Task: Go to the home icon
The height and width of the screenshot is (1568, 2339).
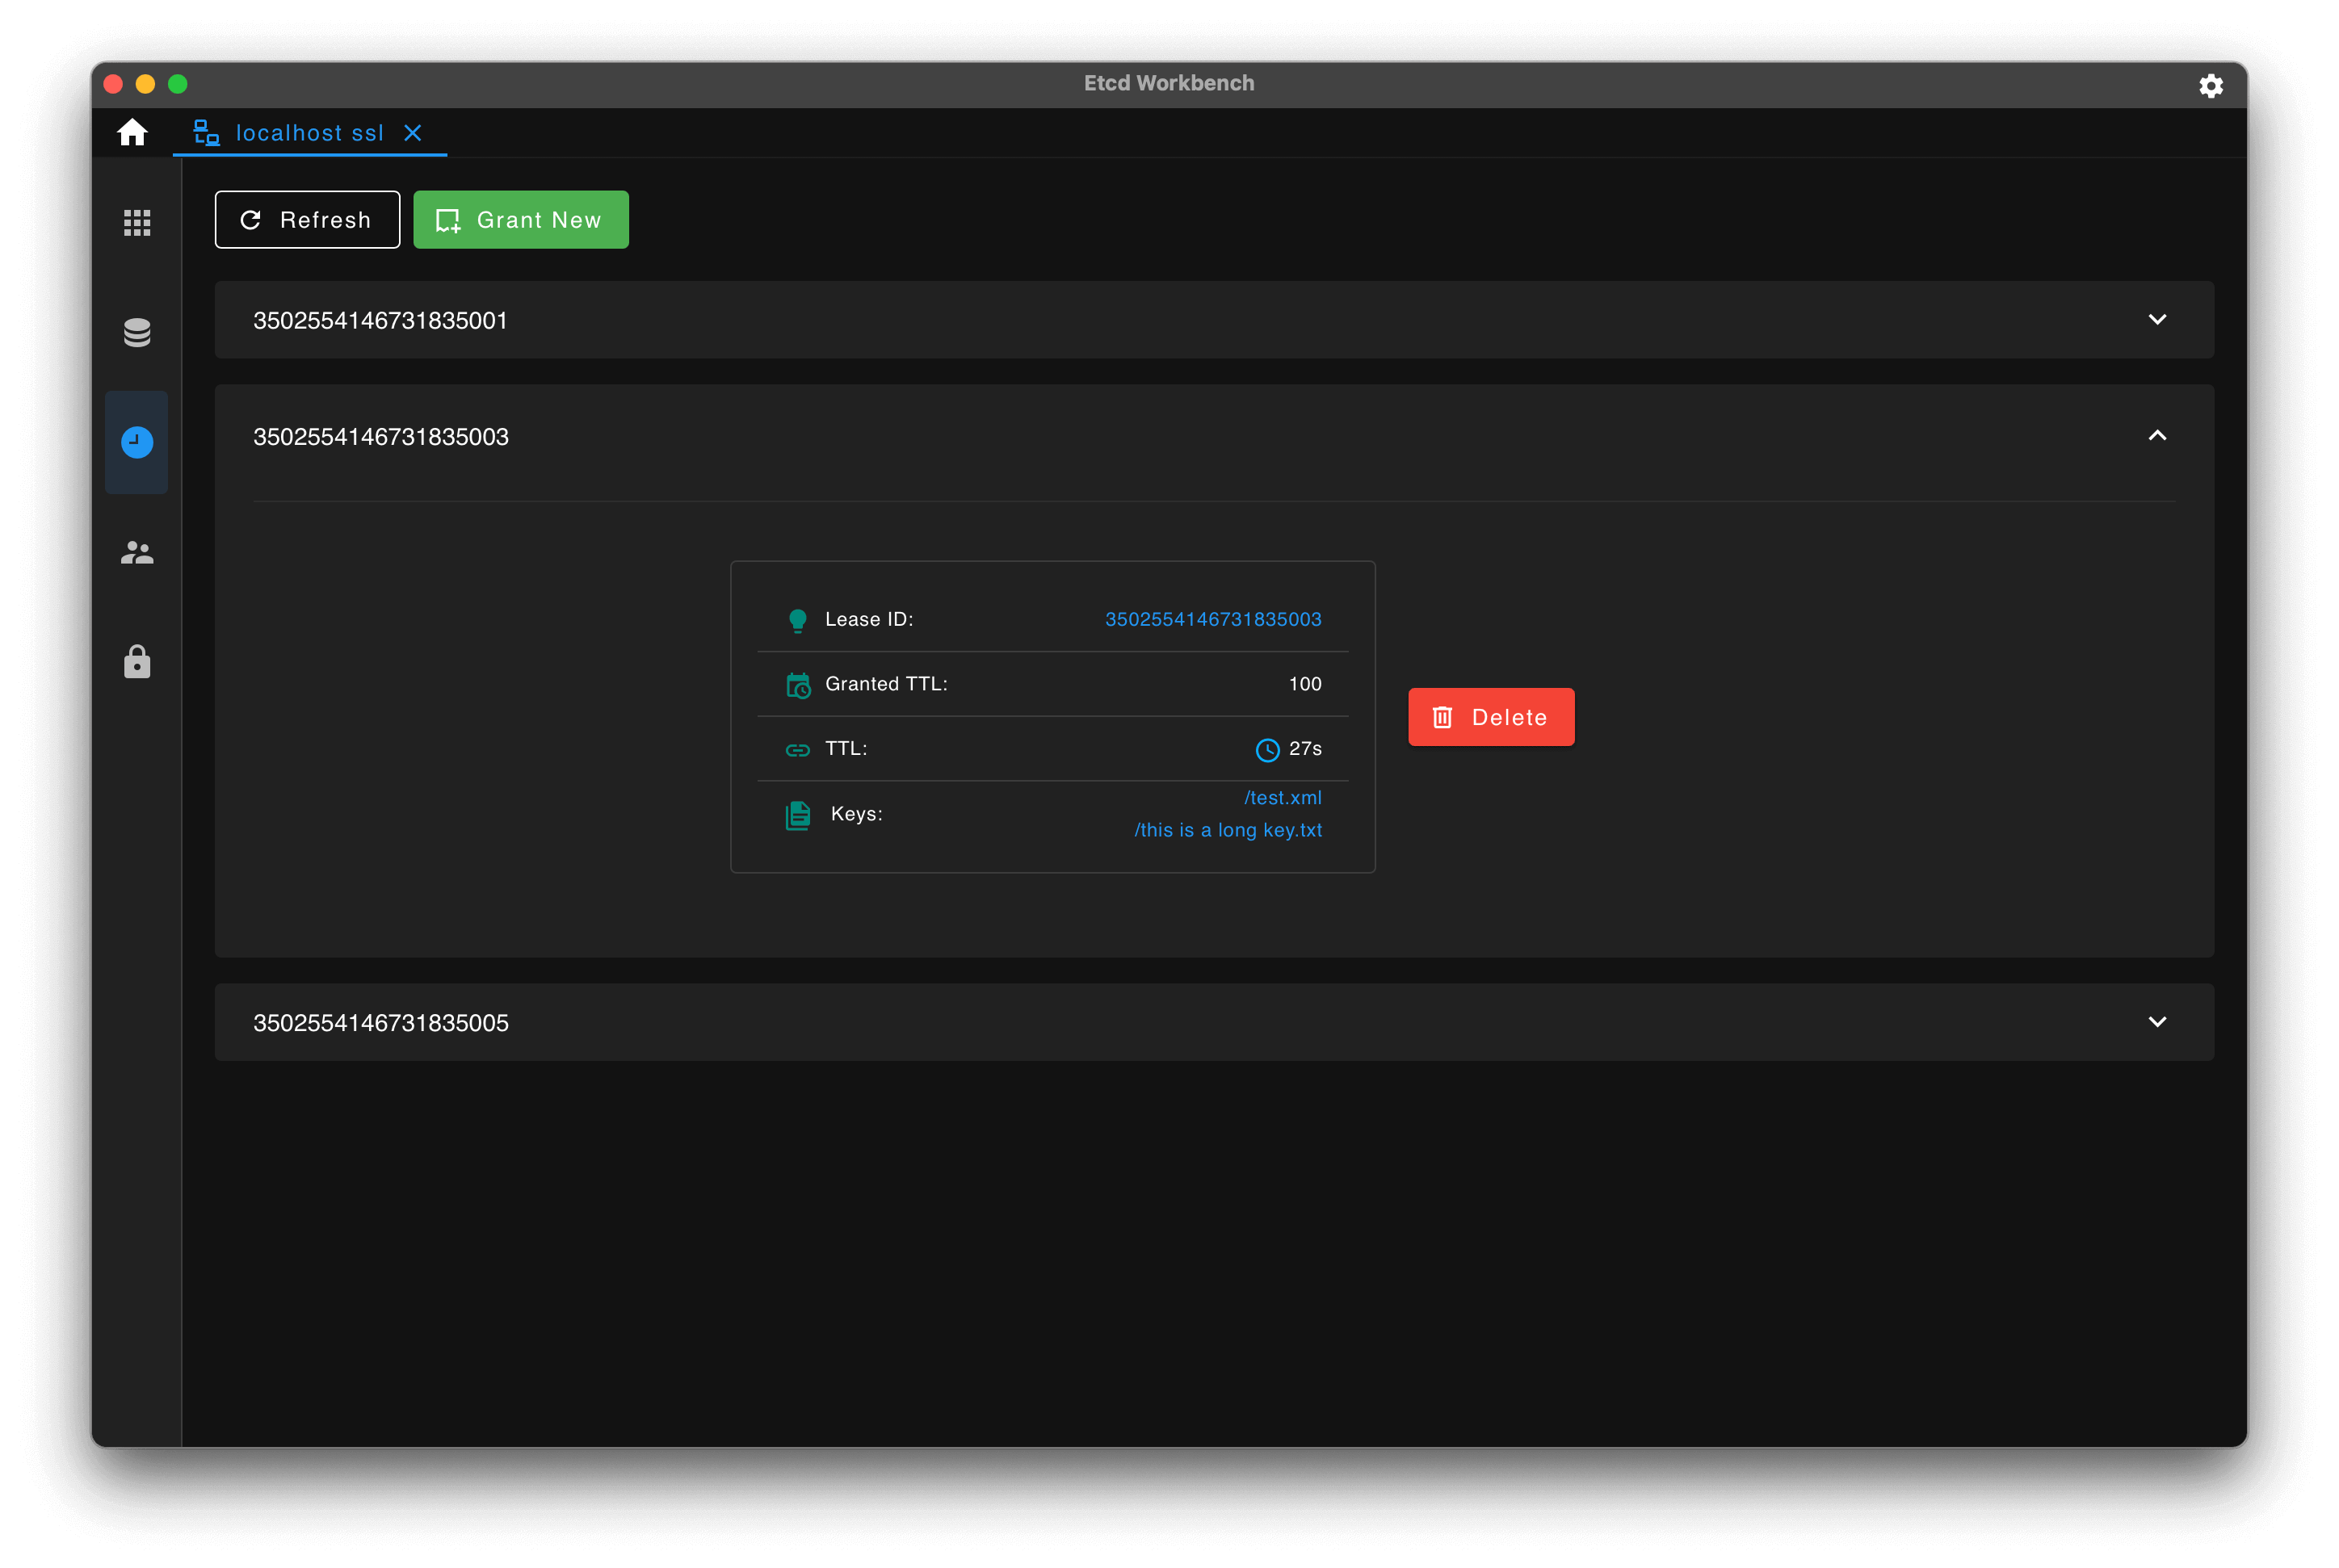Action: 132,133
